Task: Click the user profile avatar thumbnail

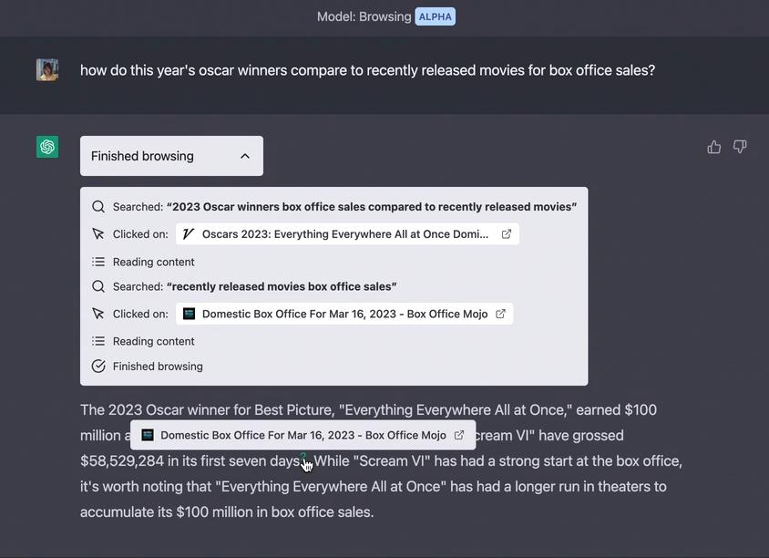Action: tap(47, 70)
